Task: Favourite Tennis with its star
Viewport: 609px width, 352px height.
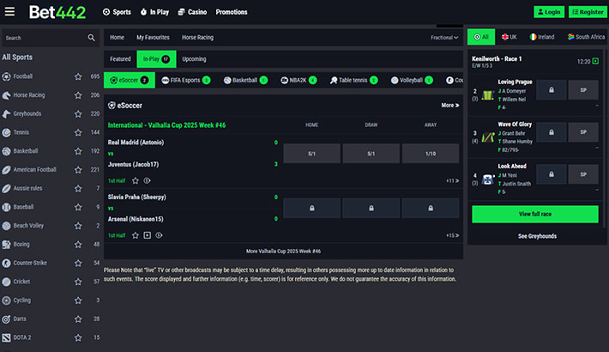Action: (x=78, y=132)
